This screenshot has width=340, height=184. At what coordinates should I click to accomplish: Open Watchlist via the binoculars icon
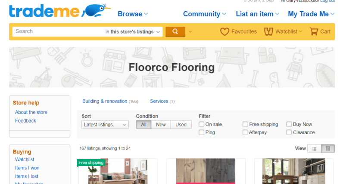pyautogui.click(x=269, y=31)
